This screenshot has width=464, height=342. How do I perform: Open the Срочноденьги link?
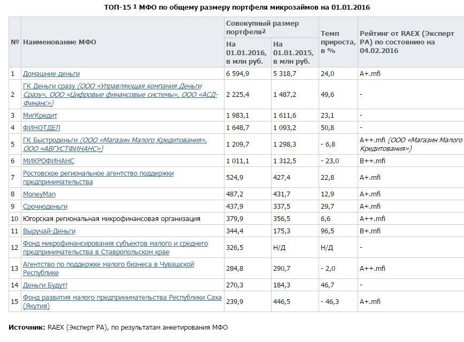(45, 206)
